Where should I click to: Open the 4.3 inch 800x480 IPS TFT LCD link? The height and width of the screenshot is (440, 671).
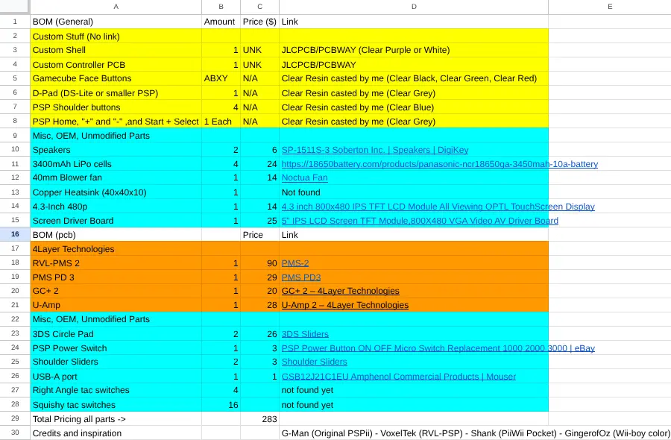(438, 207)
